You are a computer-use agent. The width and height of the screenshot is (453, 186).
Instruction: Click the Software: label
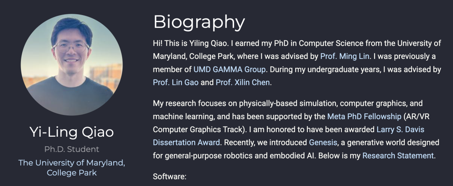pyautogui.click(x=169, y=176)
